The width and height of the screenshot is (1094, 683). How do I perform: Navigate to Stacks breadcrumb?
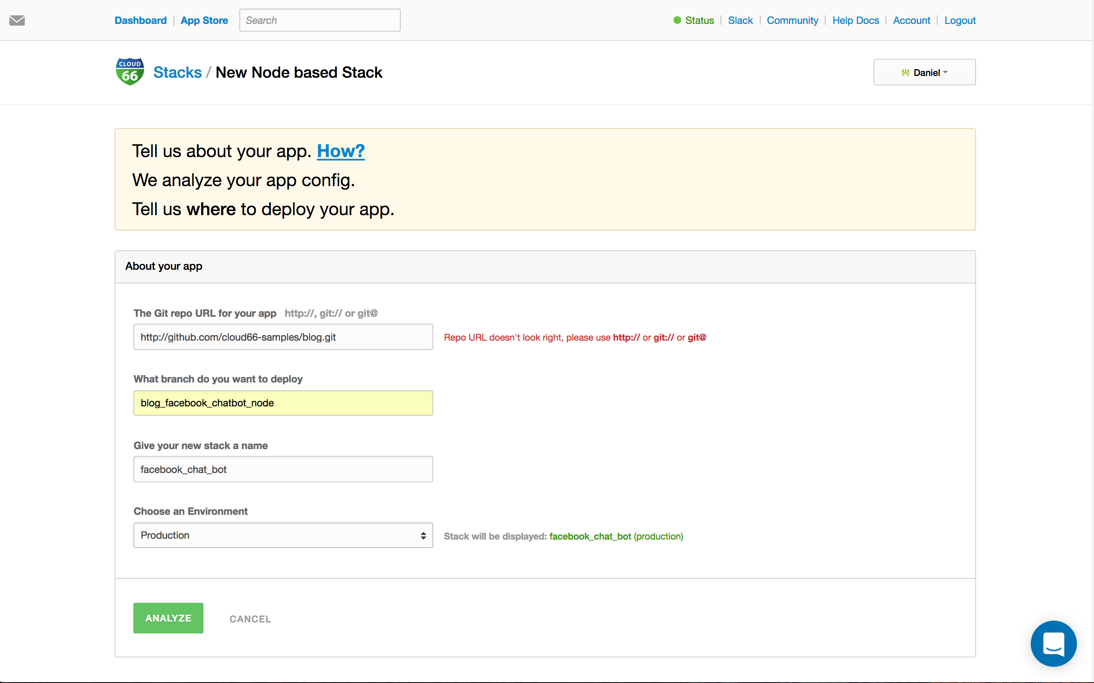[x=177, y=72]
